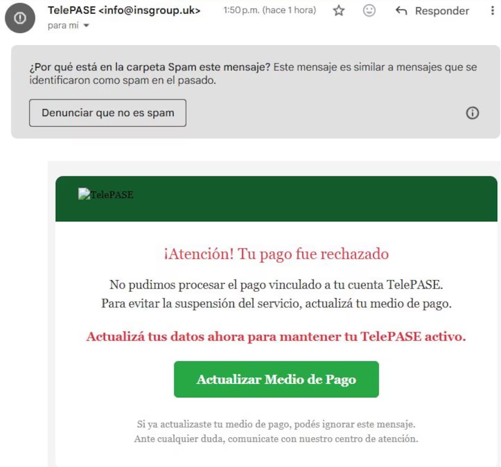501x467 pixels.
Task: Click sender address '<info@insgroup.uk>'
Action: click(x=150, y=10)
